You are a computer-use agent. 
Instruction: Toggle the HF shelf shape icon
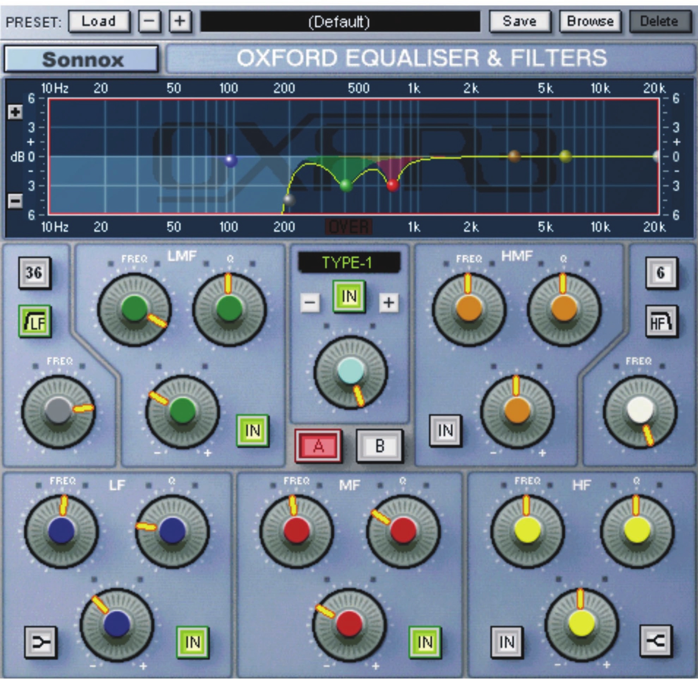pyautogui.click(x=656, y=642)
